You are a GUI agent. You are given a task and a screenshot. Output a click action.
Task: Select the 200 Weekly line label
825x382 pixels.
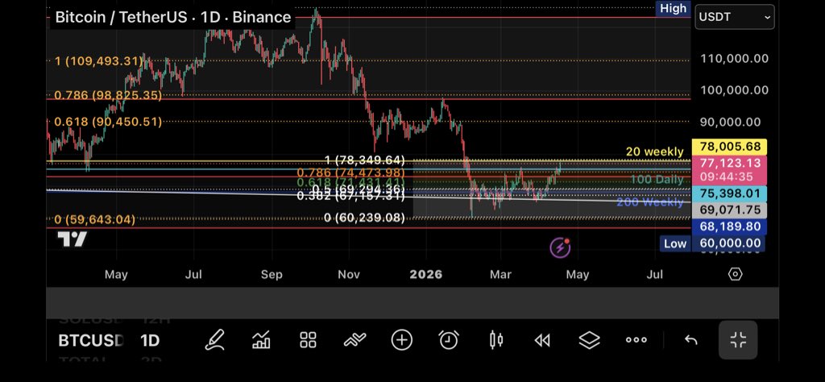[x=650, y=202]
